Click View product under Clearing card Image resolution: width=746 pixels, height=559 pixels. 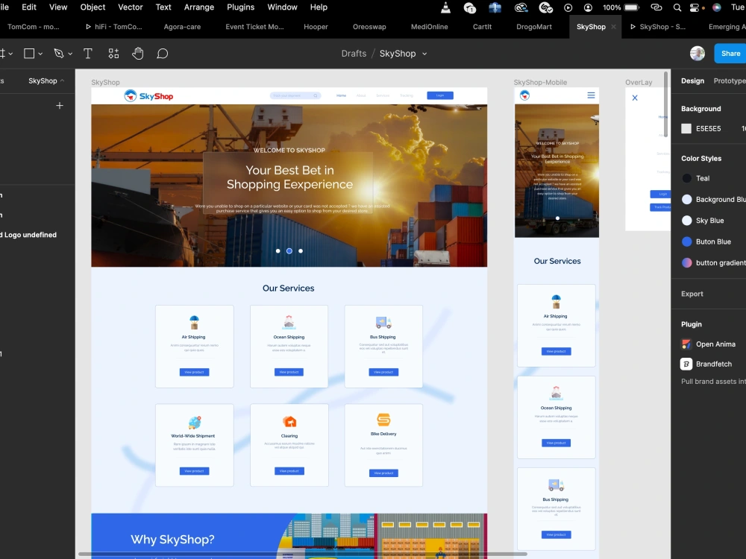[x=289, y=471]
